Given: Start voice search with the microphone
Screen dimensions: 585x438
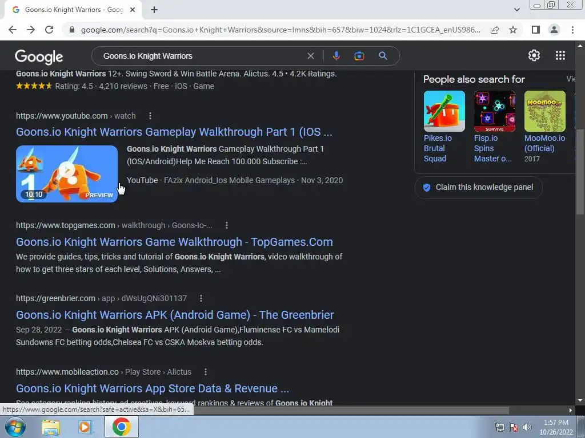Looking at the screenshot, I should coord(336,56).
